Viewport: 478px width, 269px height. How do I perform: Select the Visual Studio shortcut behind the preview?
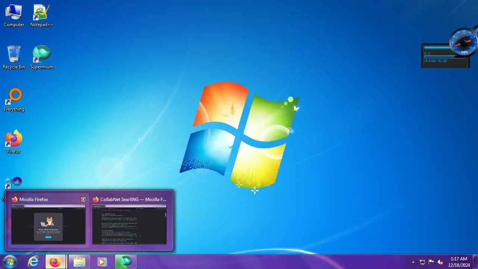coord(14,183)
